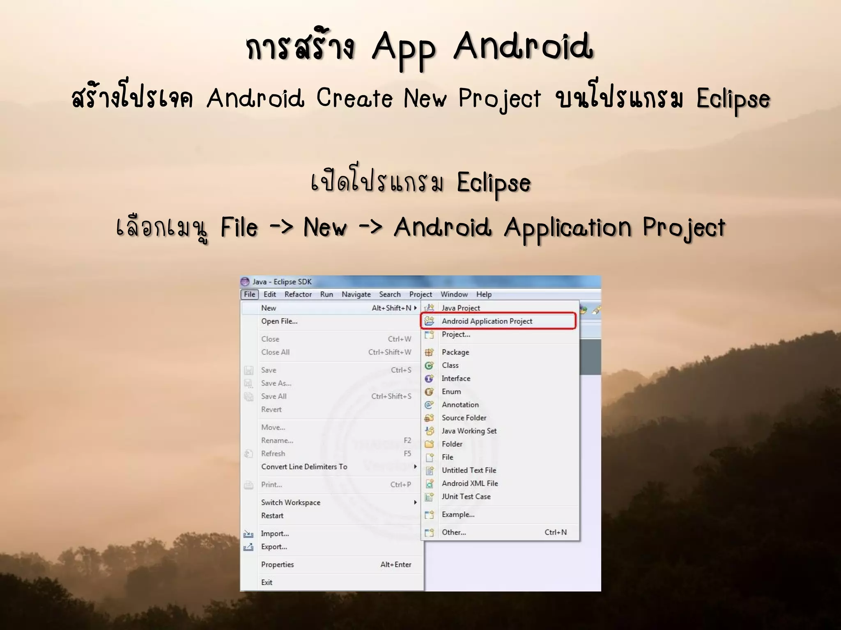Click the Java Project icon in New submenu
Image resolution: width=841 pixels, height=630 pixels.
point(429,308)
